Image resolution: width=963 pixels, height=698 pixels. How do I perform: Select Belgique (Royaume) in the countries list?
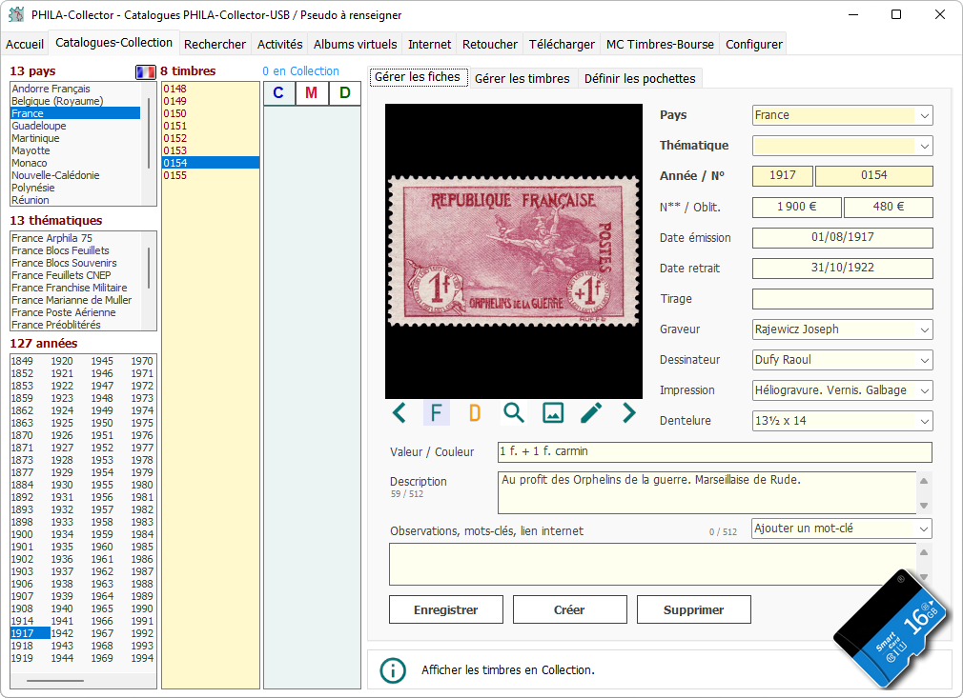pyautogui.click(x=75, y=101)
